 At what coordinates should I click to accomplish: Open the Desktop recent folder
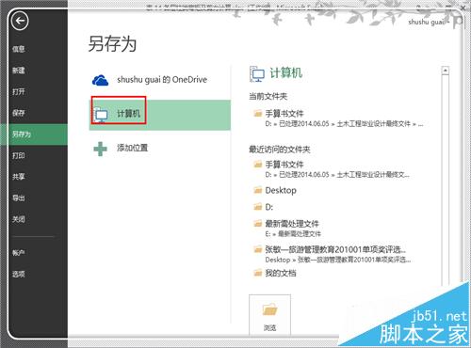coord(281,190)
